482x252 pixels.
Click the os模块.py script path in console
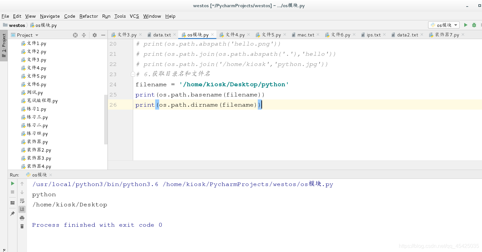(x=248, y=184)
